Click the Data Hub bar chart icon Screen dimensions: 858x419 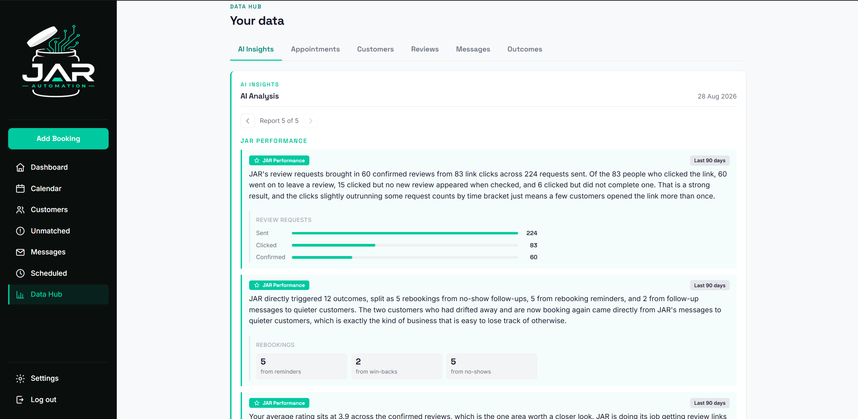pos(20,295)
